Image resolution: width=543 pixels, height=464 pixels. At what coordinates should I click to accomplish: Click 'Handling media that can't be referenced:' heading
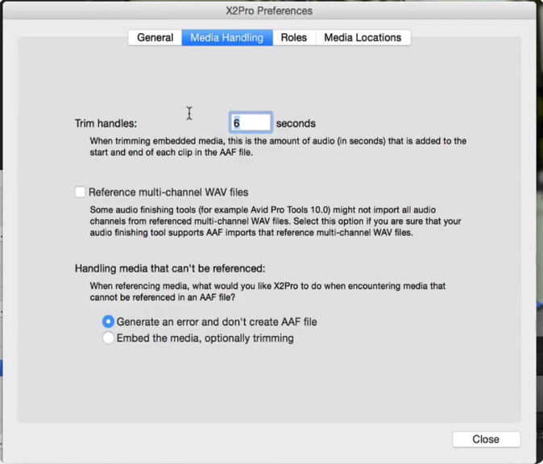click(170, 268)
